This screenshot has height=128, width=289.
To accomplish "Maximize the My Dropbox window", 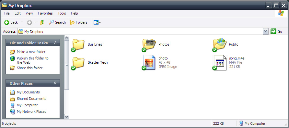I will click(x=276, y=5).
